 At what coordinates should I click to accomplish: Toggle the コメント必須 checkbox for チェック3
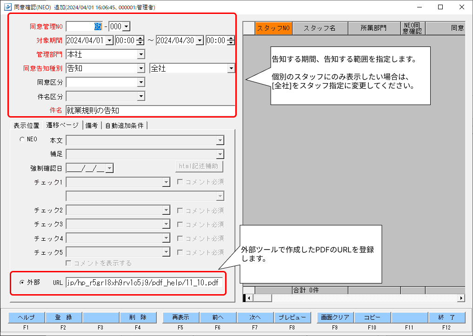180,224
